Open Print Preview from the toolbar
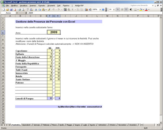This screenshot has width=163, height=130. 23,10
